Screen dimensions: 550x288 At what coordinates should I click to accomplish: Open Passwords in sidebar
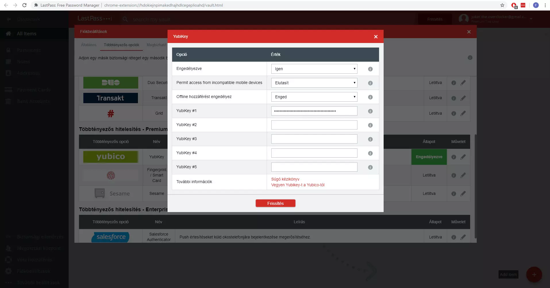coord(29,50)
